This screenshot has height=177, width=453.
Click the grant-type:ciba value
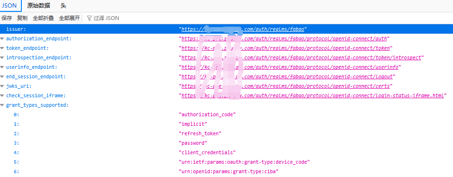[229, 171]
